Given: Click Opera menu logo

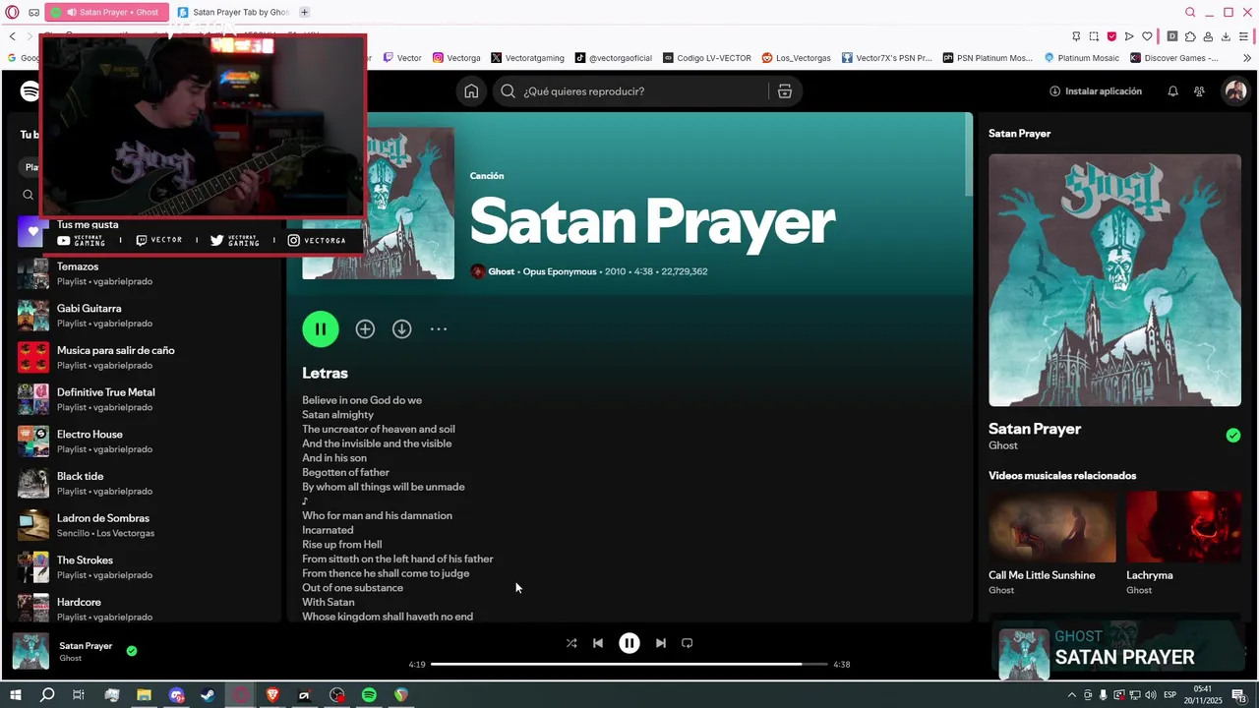Looking at the screenshot, I should pos(12,12).
